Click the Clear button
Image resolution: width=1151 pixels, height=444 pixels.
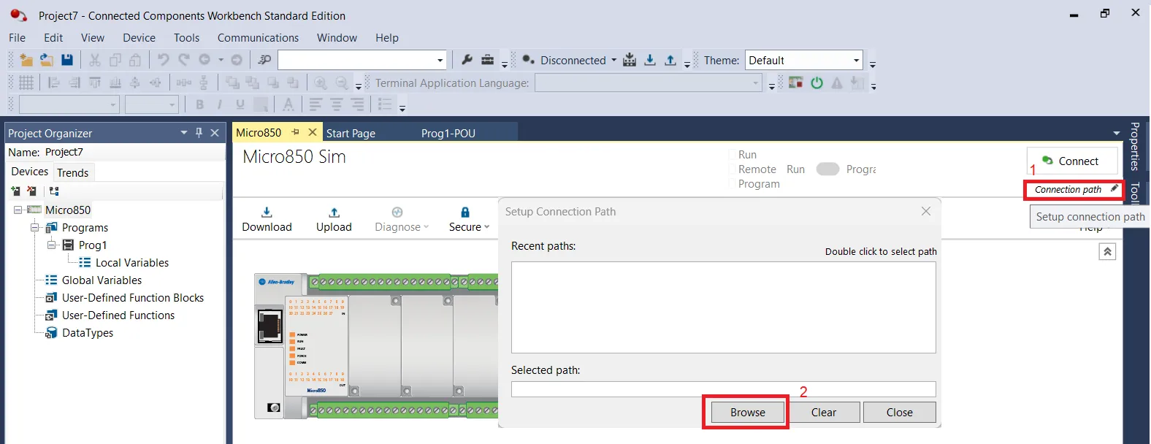coord(824,413)
